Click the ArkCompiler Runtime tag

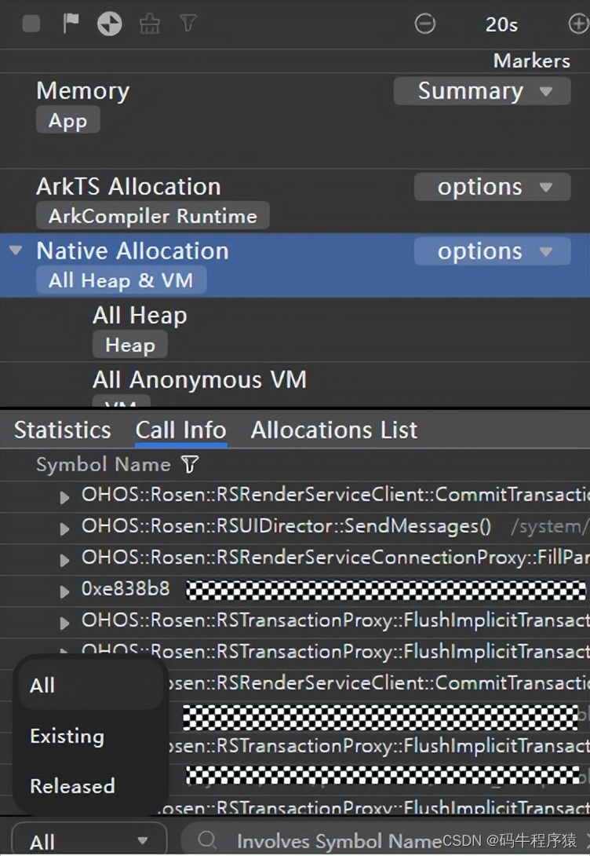(153, 216)
